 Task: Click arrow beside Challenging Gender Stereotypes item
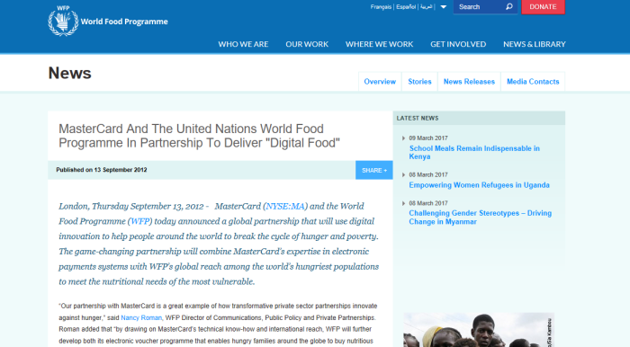(403, 203)
